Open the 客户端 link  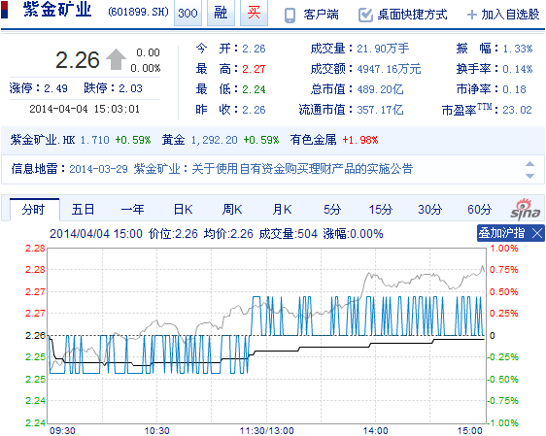click(x=321, y=15)
